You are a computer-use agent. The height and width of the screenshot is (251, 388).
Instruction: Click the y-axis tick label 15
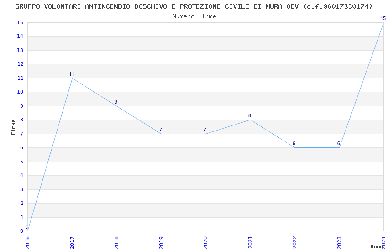point(20,22)
